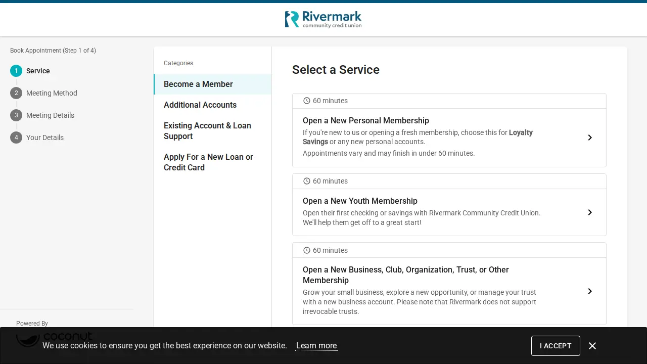Follow the Learn more cookie link
Image resolution: width=647 pixels, height=364 pixels.
click(316, 346)
